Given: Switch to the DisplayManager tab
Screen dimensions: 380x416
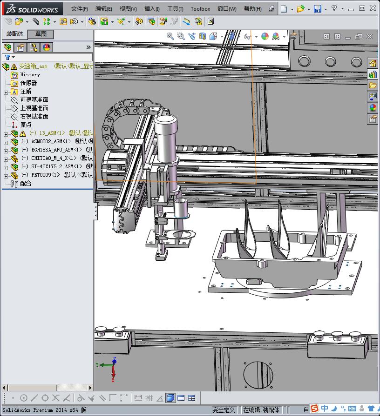Looking at the screenshot, I should 46,47.
